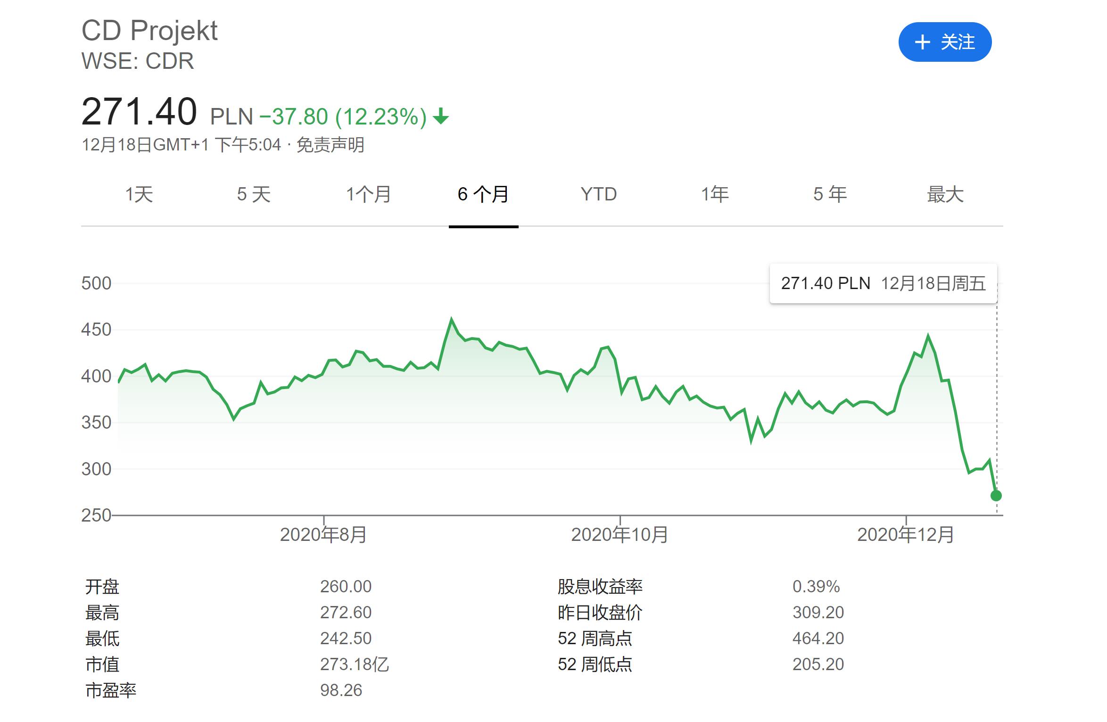Viewport: 1107px width, 722px height.
Task: View the 5 年 chart range
Action: pyautogui.click(x=830, y=194)
